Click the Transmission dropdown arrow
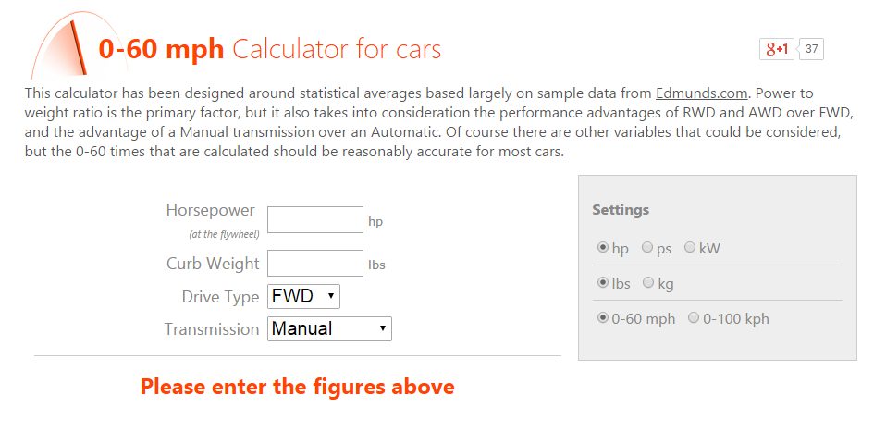 (x=383, y=328)
